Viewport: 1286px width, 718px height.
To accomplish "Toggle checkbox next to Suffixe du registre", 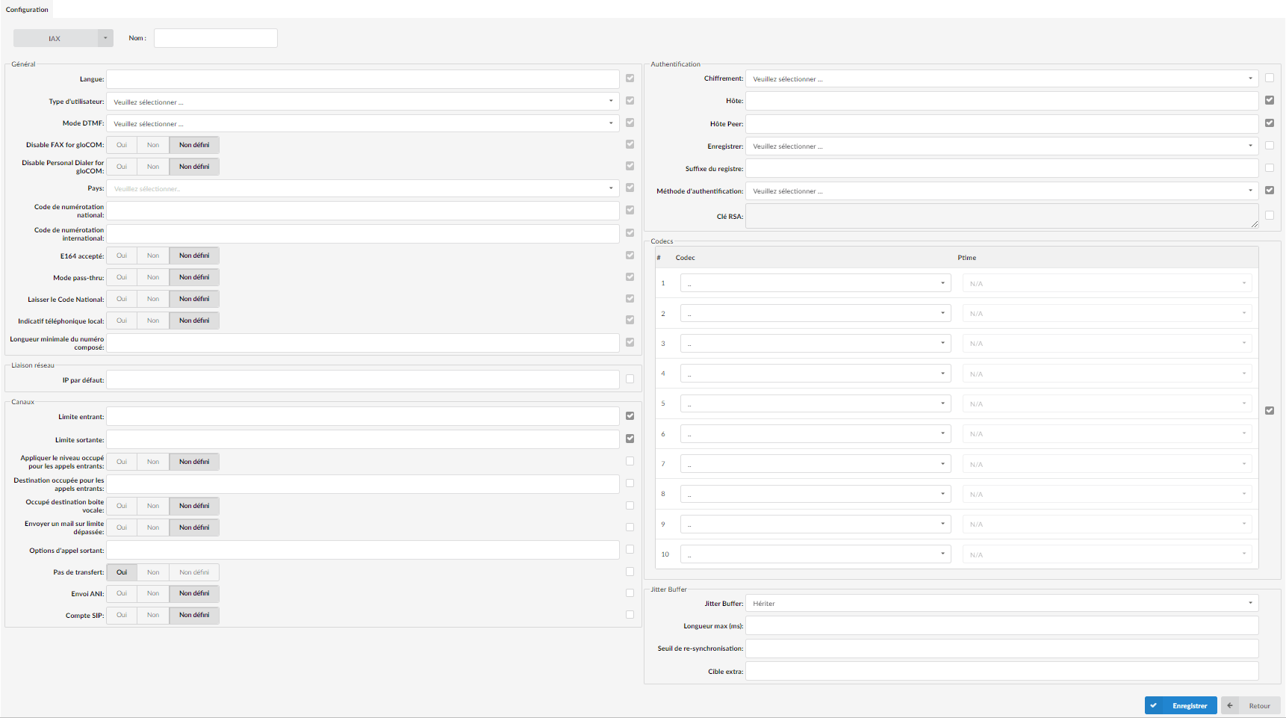I will (x=1270, y=168).
